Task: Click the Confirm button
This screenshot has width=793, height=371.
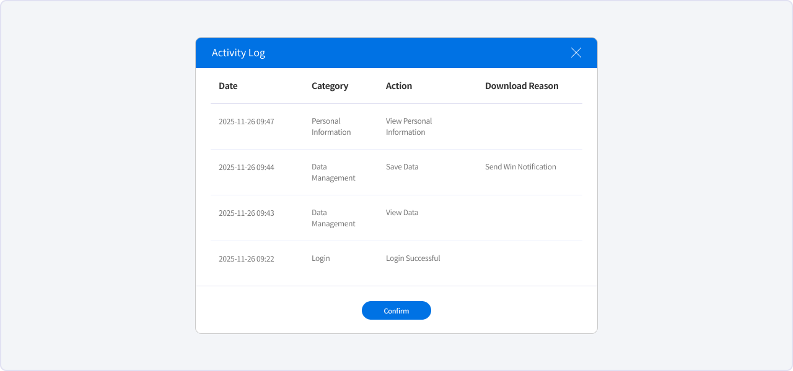Action: point(396,310)
